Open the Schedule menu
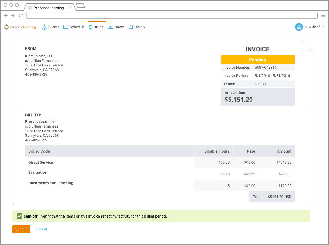Screen dimensions: 329x245 (74, 27)
